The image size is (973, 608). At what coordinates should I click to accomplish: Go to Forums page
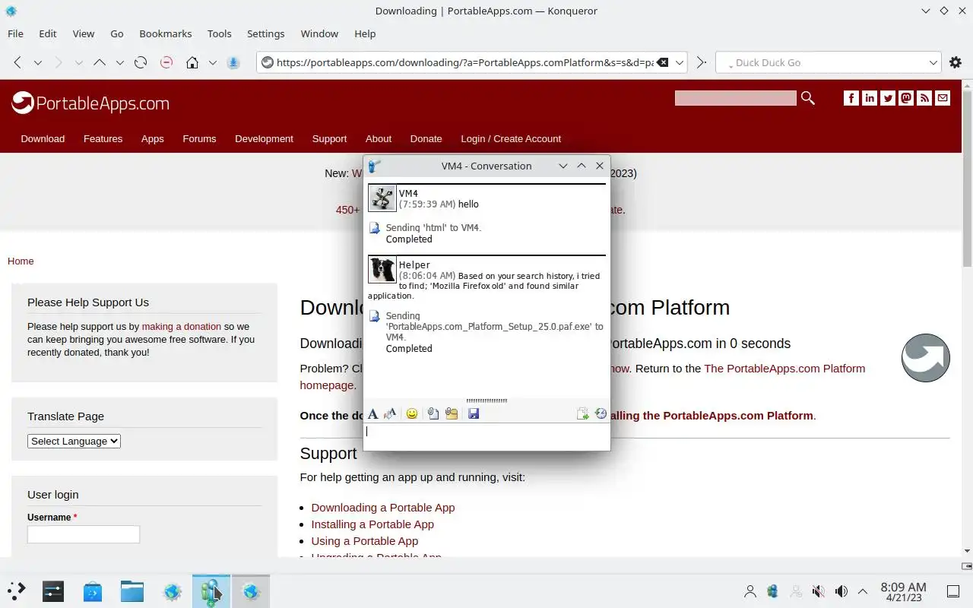coord(199,139)
